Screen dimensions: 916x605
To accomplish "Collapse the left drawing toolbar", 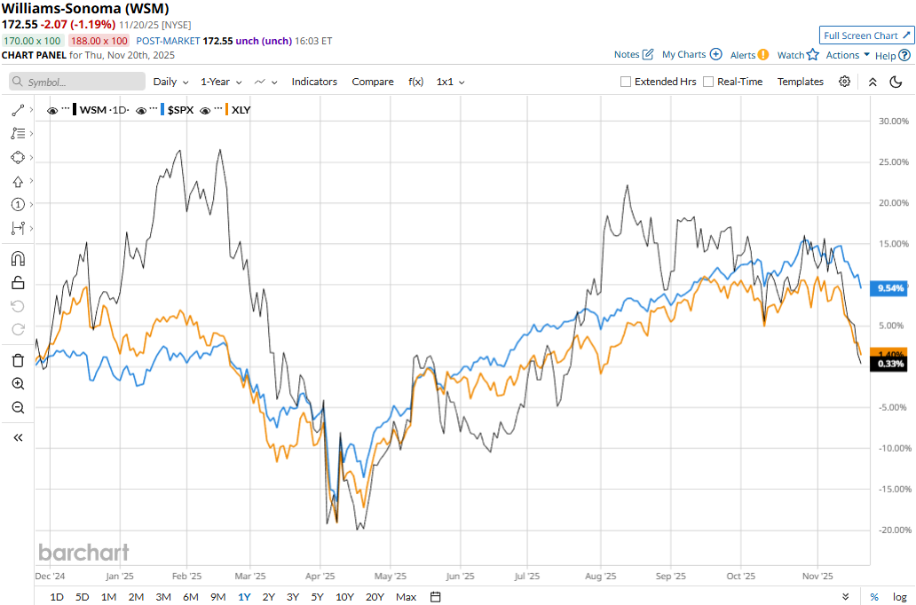I will pos(18,437).
